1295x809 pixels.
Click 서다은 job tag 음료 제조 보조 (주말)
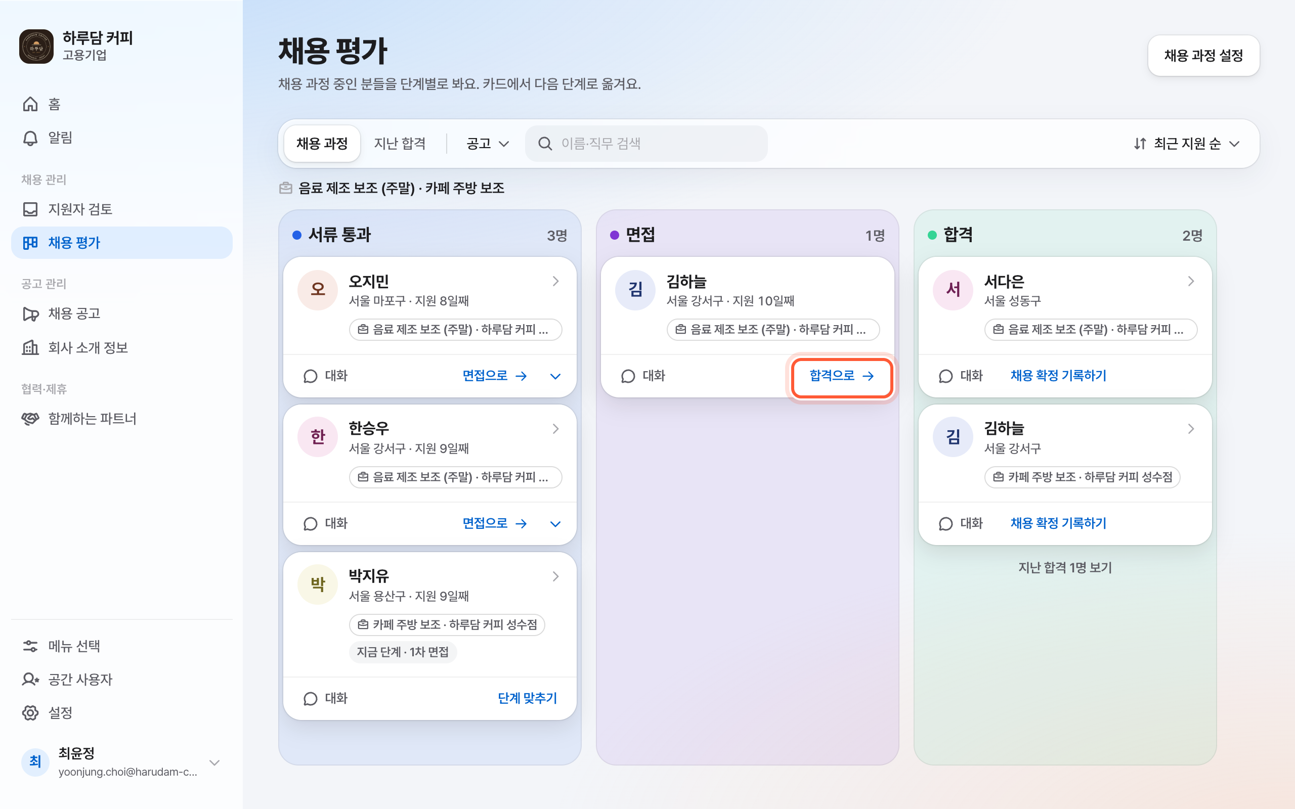coord(1091,330)
